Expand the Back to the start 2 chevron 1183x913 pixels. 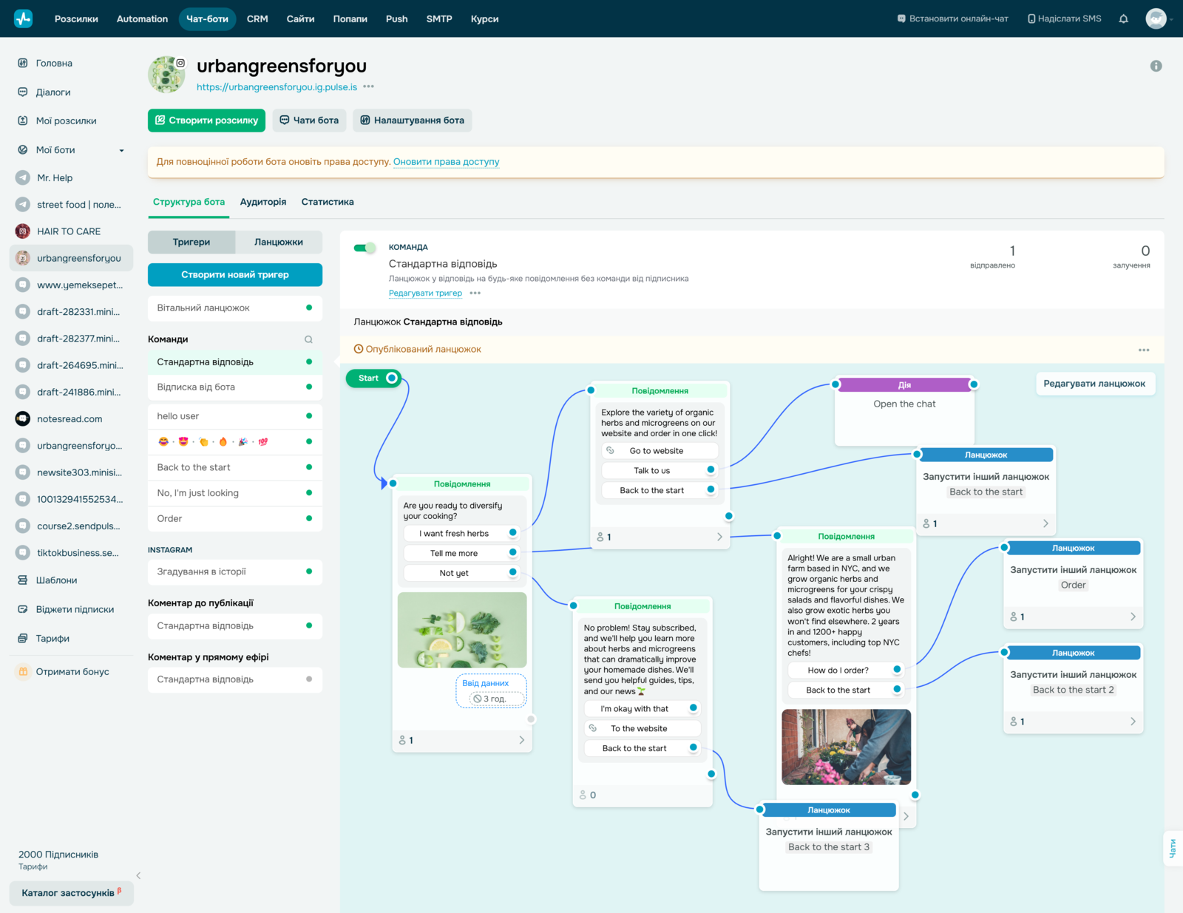pyautogui.click(x=1133, y=722)
